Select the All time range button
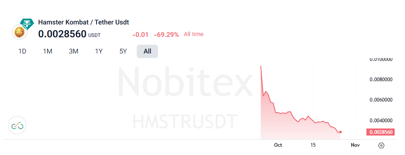Image resolution: width=405 pixels, height=155 pixels. (x=147, y=51)
